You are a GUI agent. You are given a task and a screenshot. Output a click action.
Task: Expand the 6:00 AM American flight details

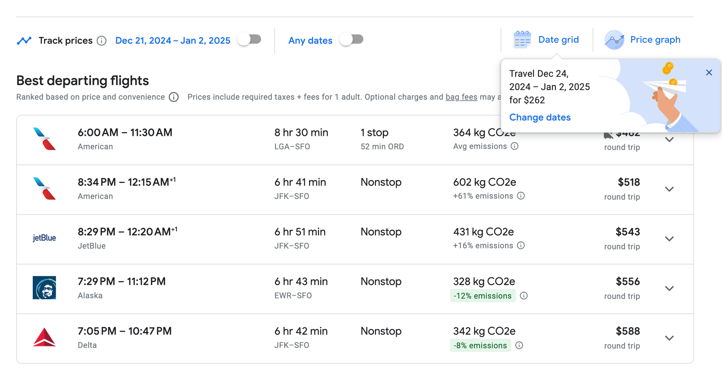tap(669, 140)
